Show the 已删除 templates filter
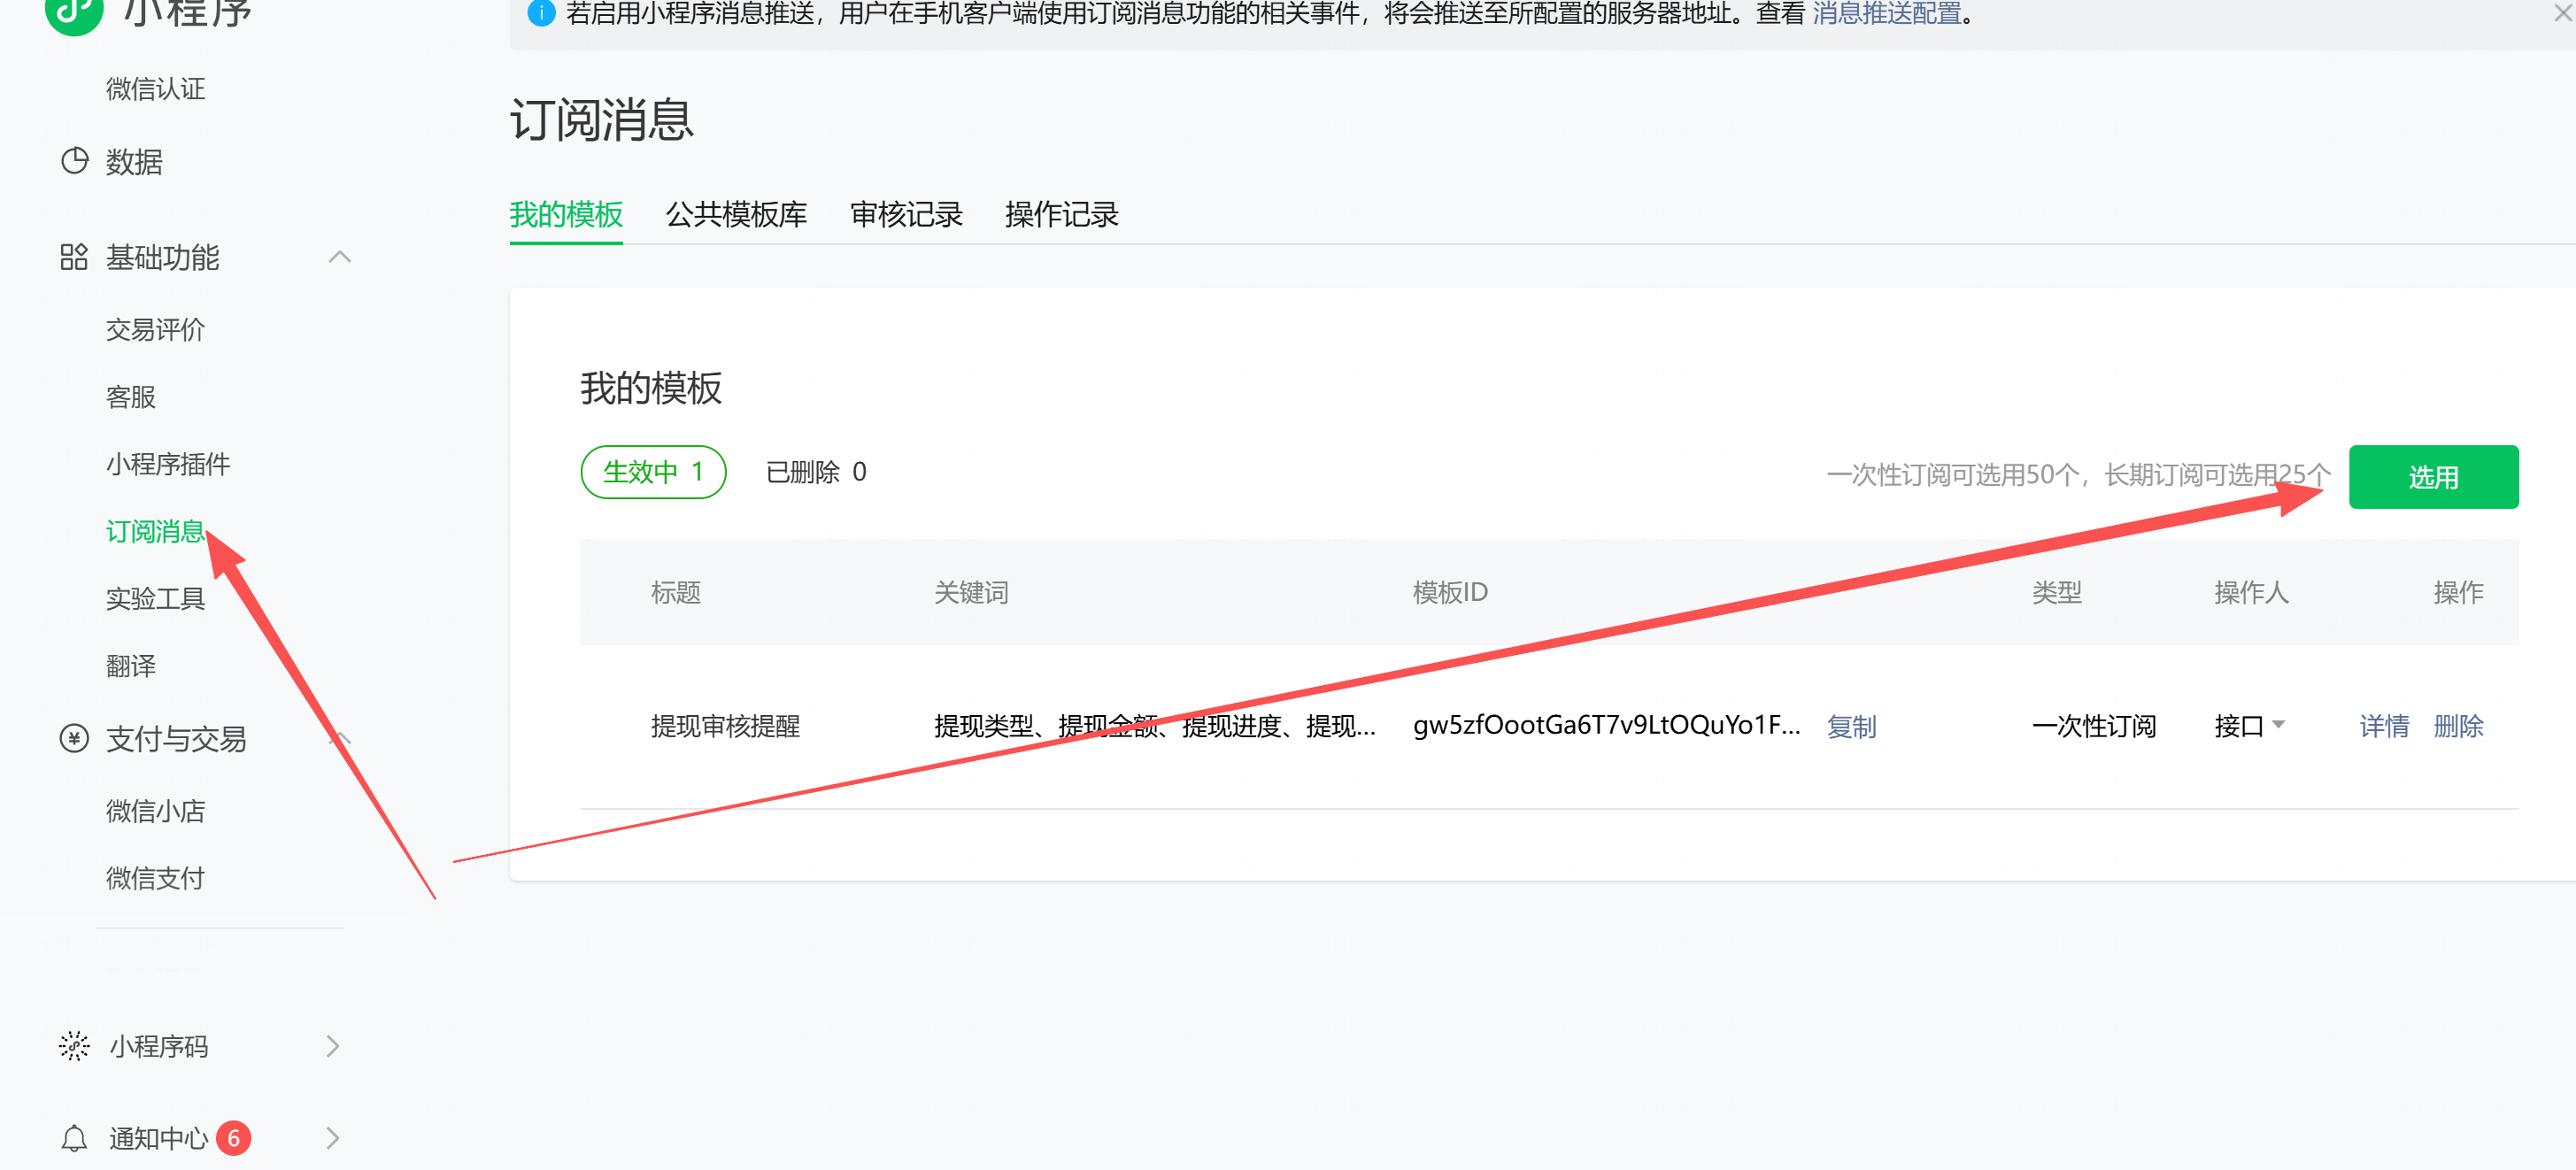2576x1170 pixels. click(x=816, y=472)
